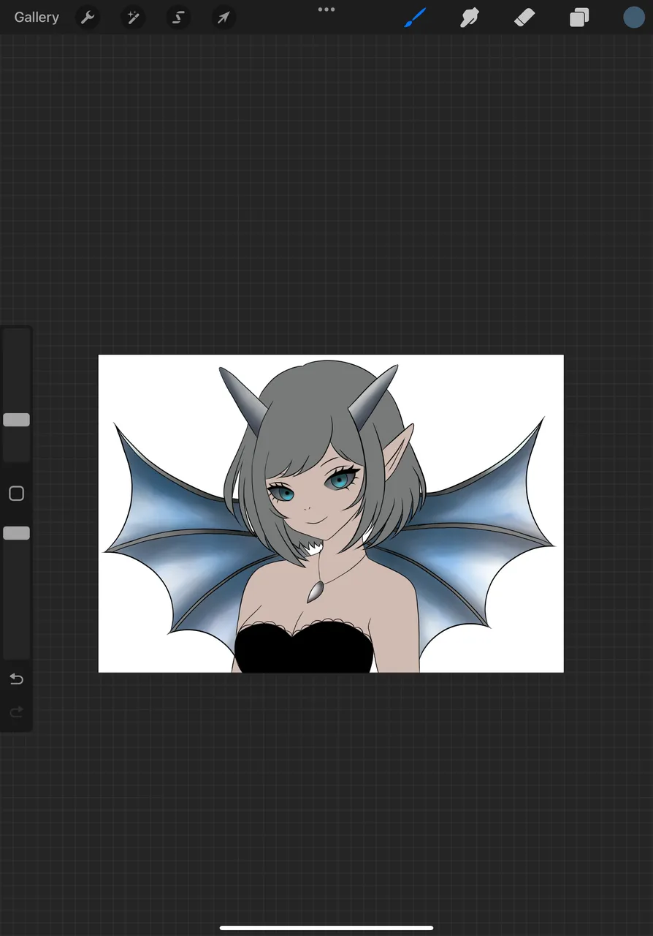Screen dimensions: 653x936
Task: Activate the Selection tool
Action: (x=178, y=18)
